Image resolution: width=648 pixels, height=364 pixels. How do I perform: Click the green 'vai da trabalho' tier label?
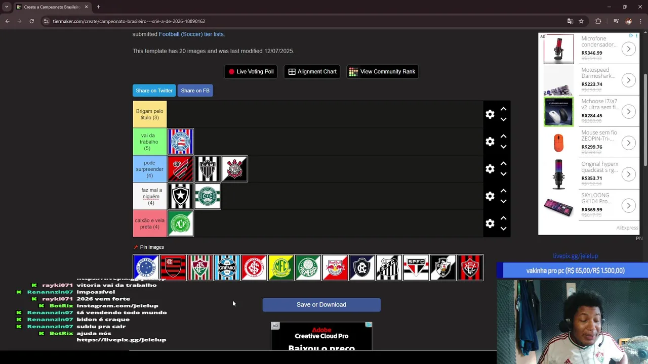(149, 142)
